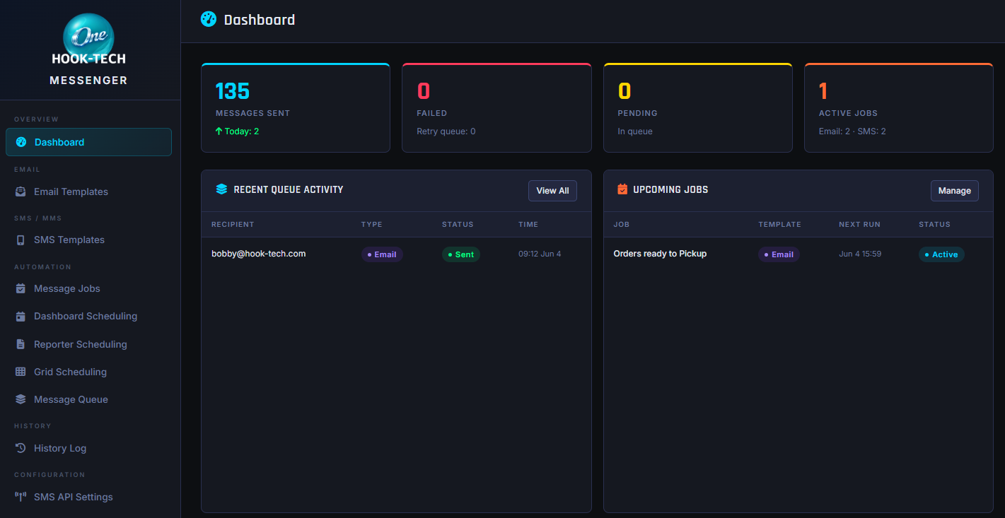Click the orange calendar icon in Upcoming Jobs
Viewport: 1005px width, 518px height.
tap(622, 189)
